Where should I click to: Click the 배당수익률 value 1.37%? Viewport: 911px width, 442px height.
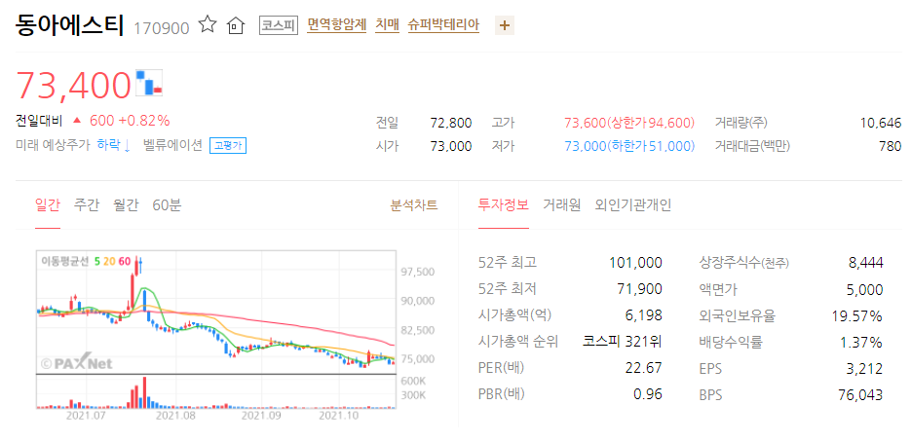point(861,342)
